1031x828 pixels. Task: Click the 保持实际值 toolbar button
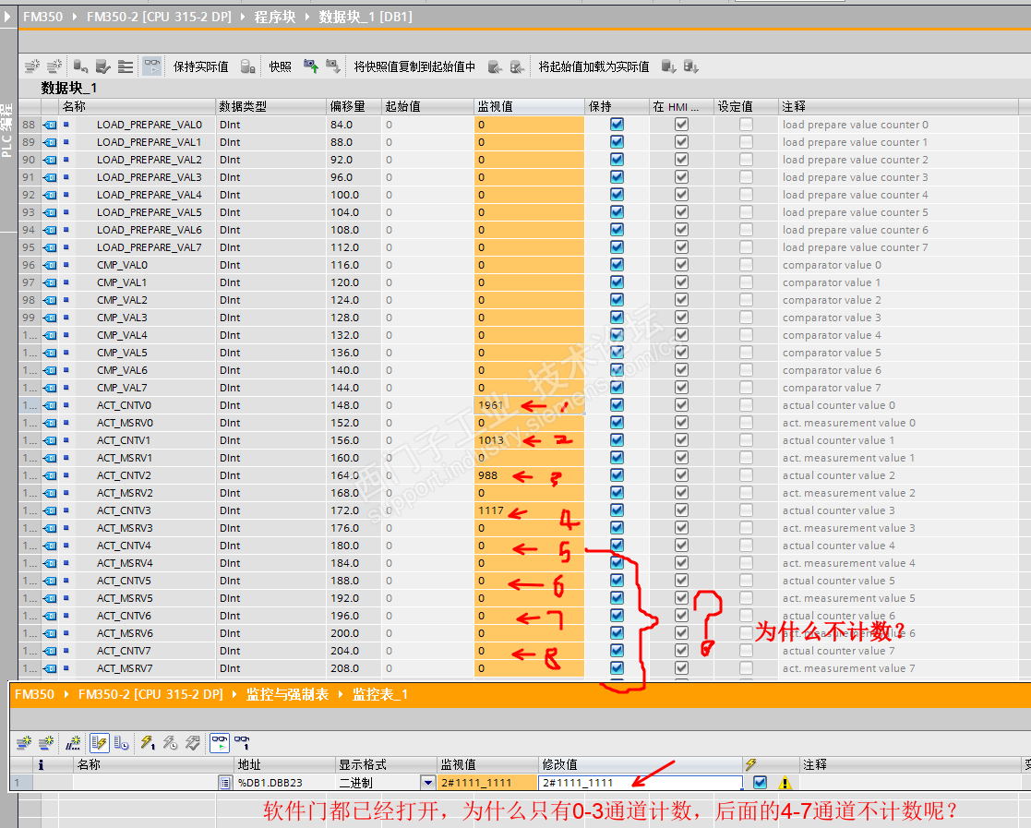coord(200,66)
